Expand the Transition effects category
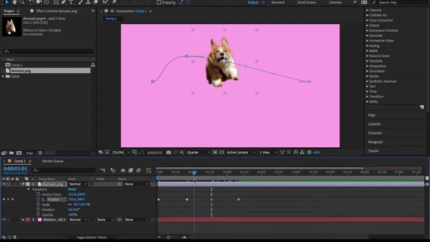Viewport: 430px width, 242px height. click(x=368, y=96)
